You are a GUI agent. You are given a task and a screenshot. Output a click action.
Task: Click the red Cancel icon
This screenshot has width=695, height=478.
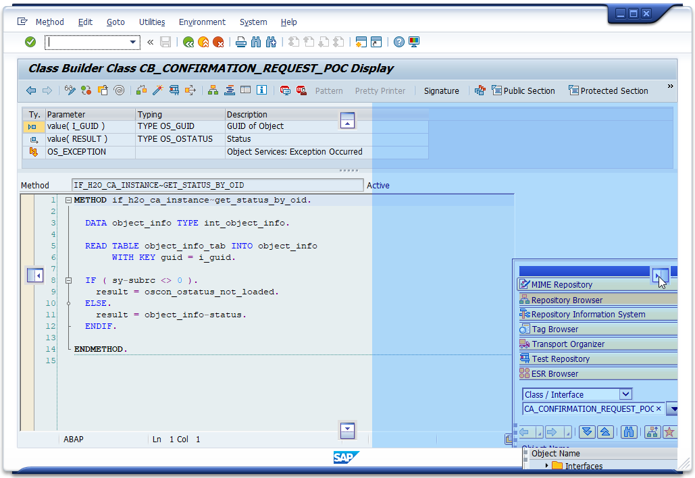[219, 42]
